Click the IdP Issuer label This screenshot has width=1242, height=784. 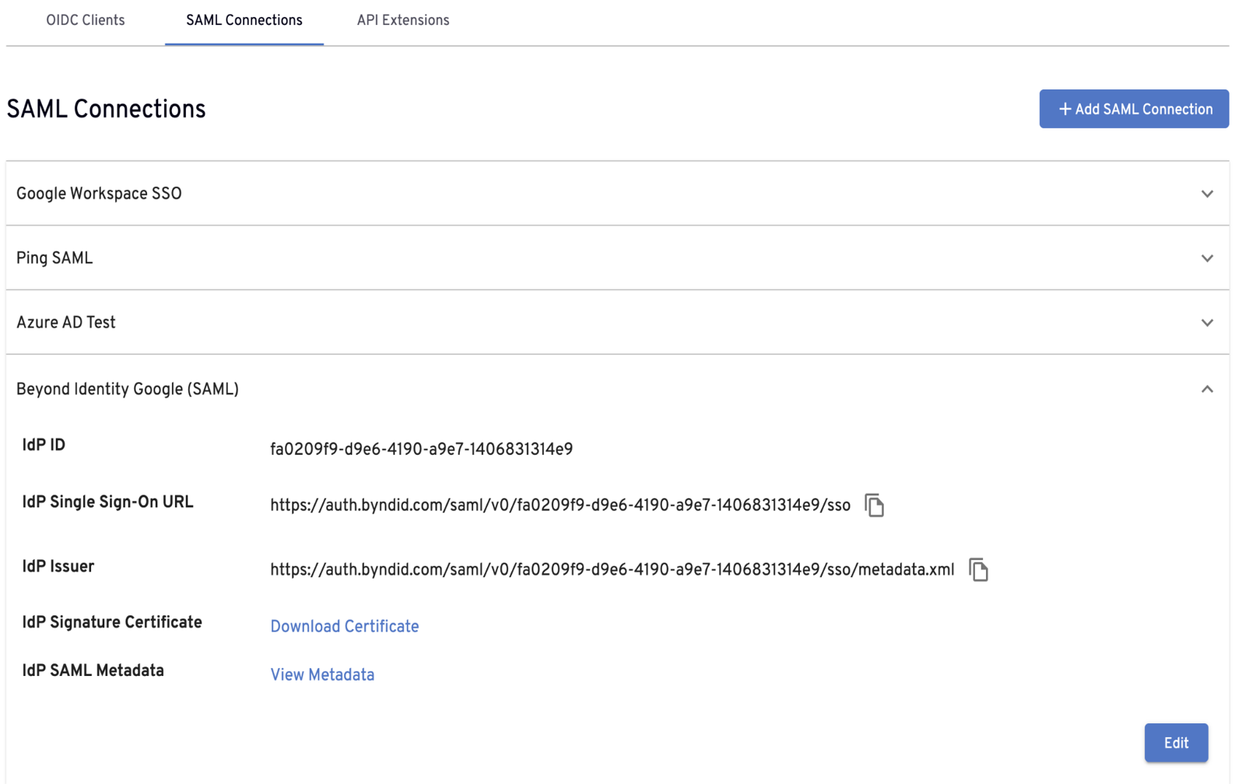tap(58, 567)
